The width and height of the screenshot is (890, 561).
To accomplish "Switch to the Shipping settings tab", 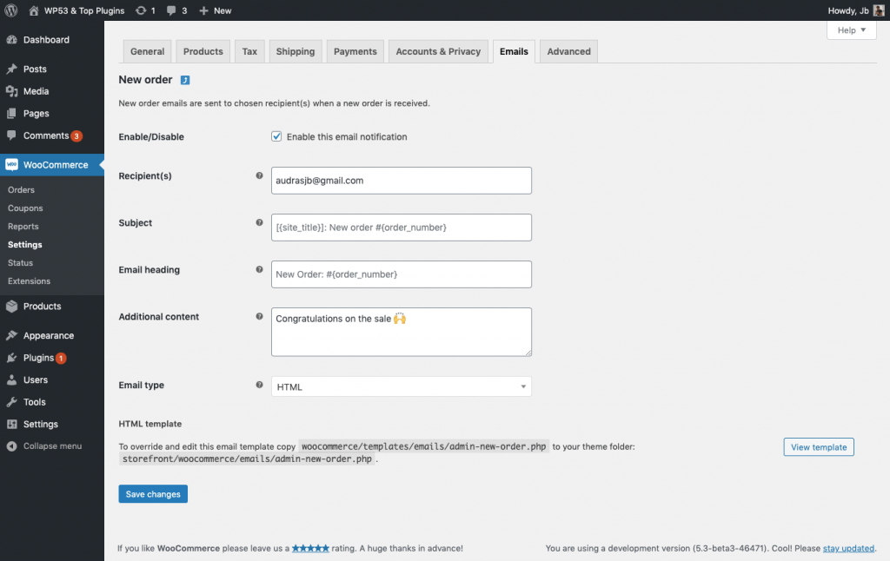I will [296, 51].
